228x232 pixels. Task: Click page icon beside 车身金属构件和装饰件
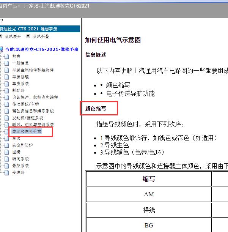(x=7, y=70)
